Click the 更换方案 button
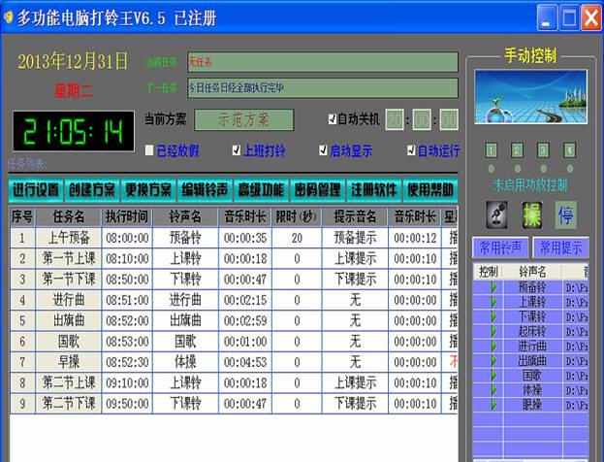 pos(148,190)
